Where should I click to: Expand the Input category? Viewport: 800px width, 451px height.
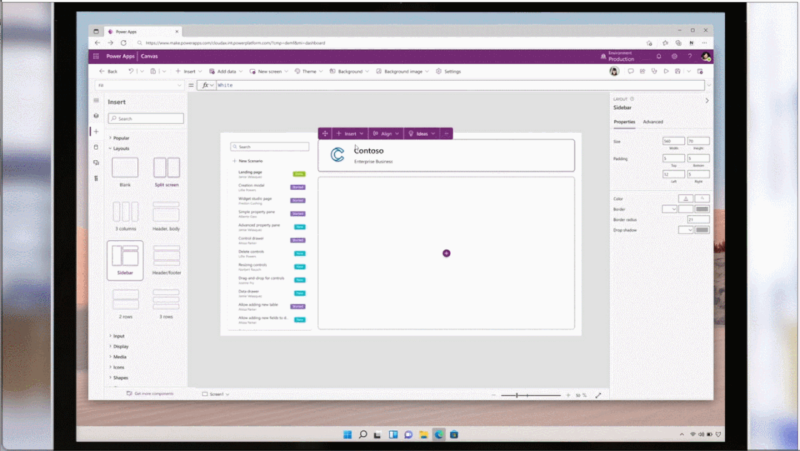(x=117, y=336)
